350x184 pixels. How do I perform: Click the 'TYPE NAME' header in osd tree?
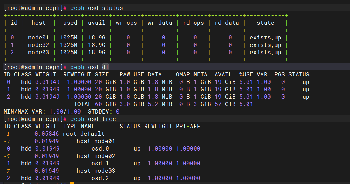point(79,126)
